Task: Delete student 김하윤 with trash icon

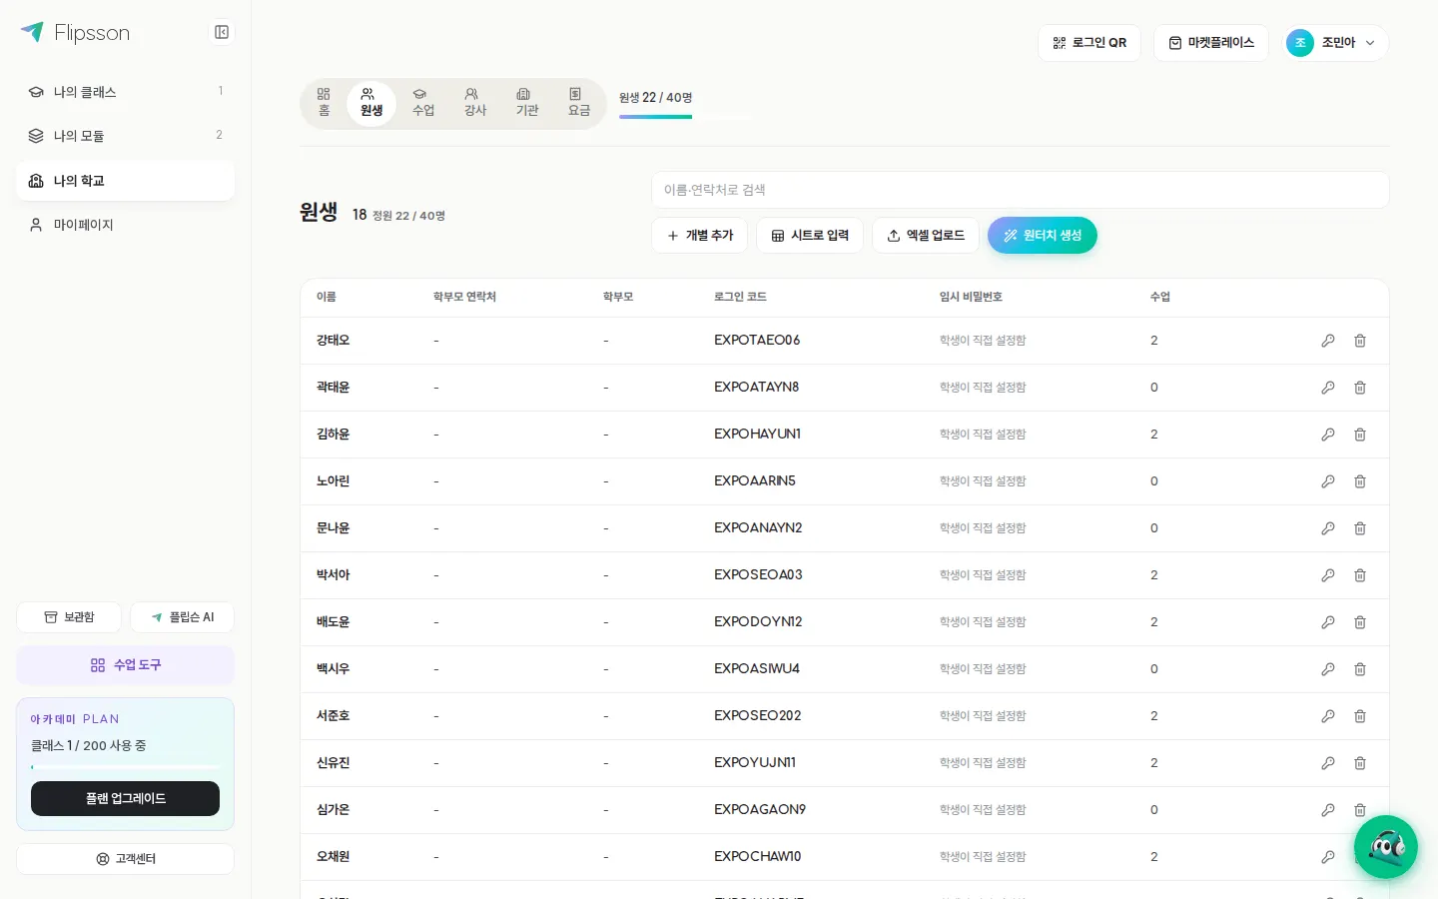Action: coord(1360,435)
